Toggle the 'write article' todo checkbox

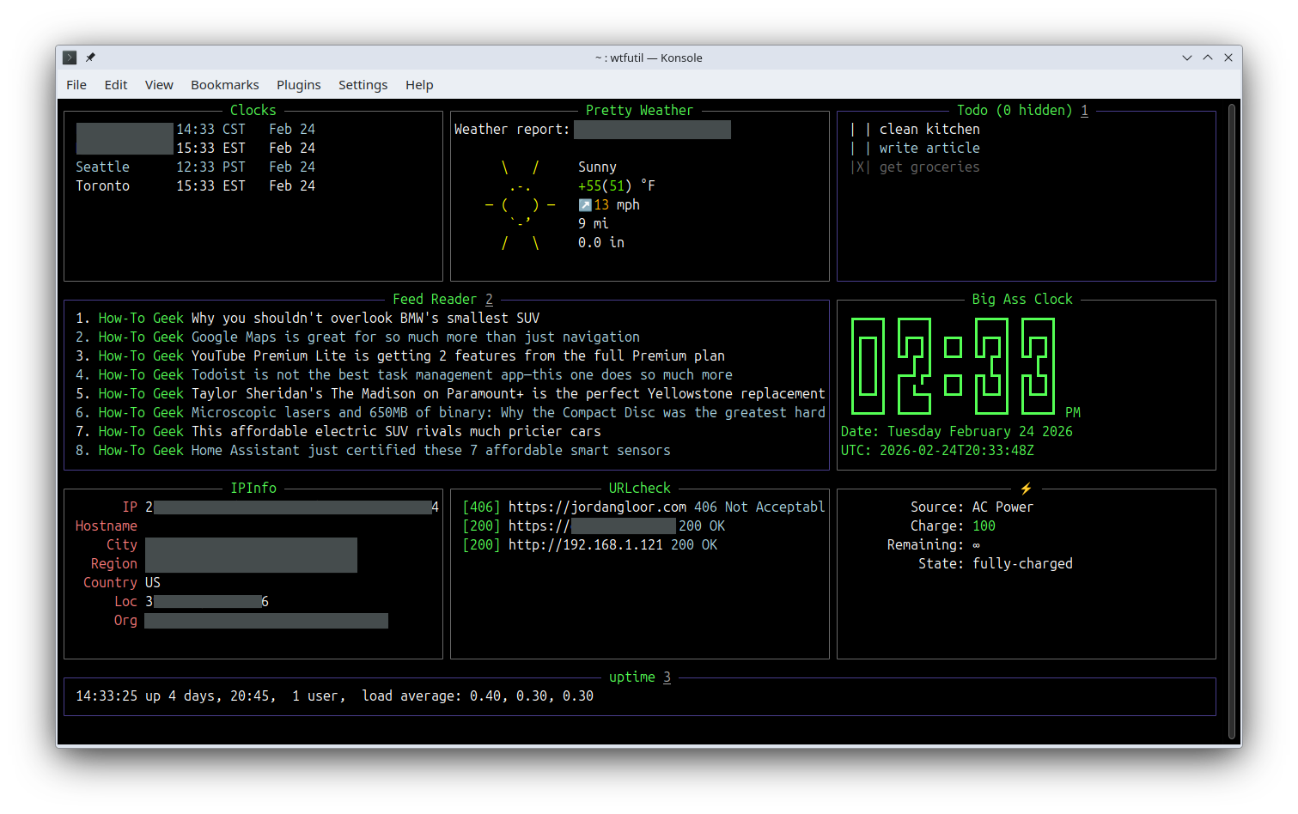(x=860, y=148)
